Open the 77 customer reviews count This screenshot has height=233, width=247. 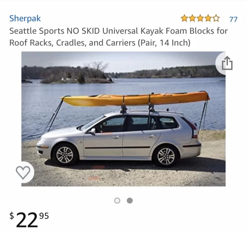(x=233, y=19)
